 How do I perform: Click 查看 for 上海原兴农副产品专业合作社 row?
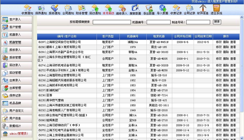[233, 52]
